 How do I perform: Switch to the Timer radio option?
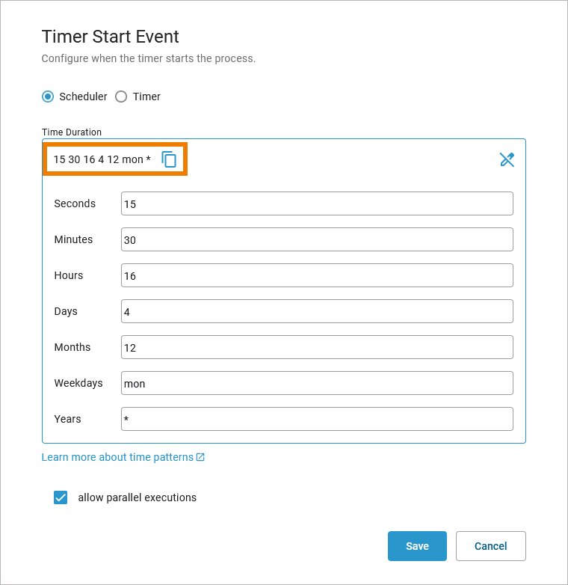121,97
